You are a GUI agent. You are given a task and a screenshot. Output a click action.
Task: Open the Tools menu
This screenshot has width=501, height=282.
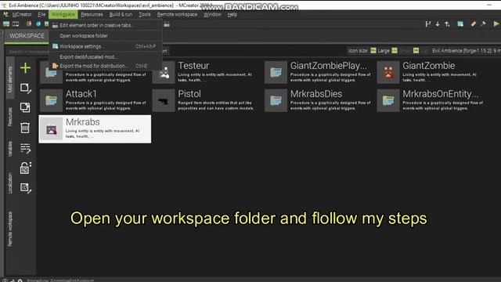[x=144, y=14]
